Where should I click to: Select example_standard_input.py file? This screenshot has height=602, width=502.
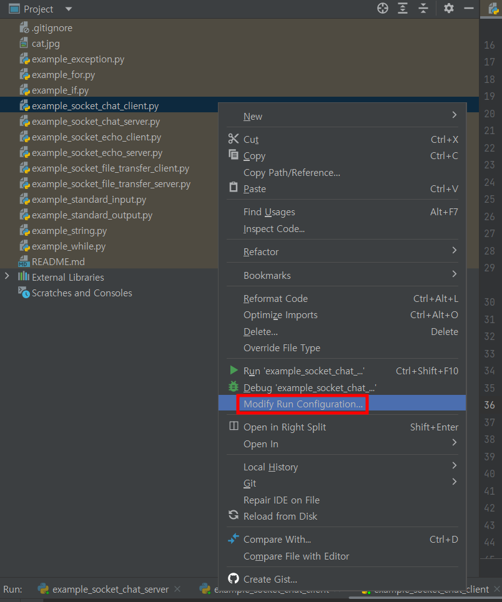(89, 200)
